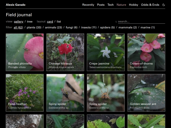This screenshot has width=171, height=128.
Task: Open the Hobby section
Action: point(134,5)
